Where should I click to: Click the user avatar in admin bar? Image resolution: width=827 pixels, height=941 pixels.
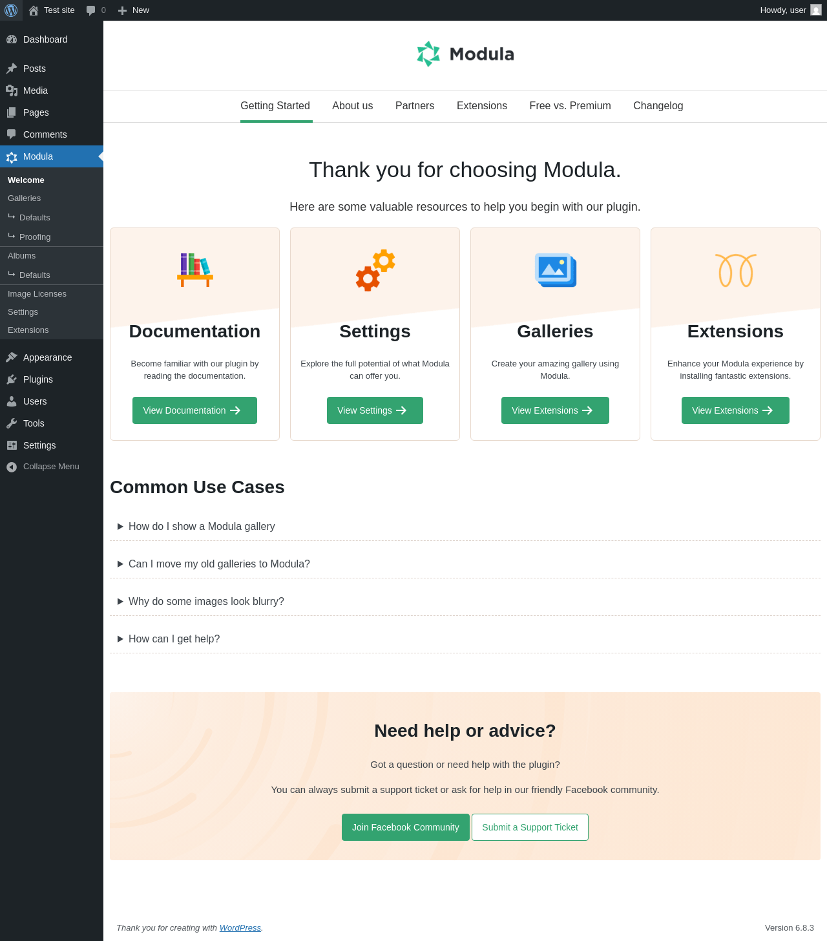point(816,10)
